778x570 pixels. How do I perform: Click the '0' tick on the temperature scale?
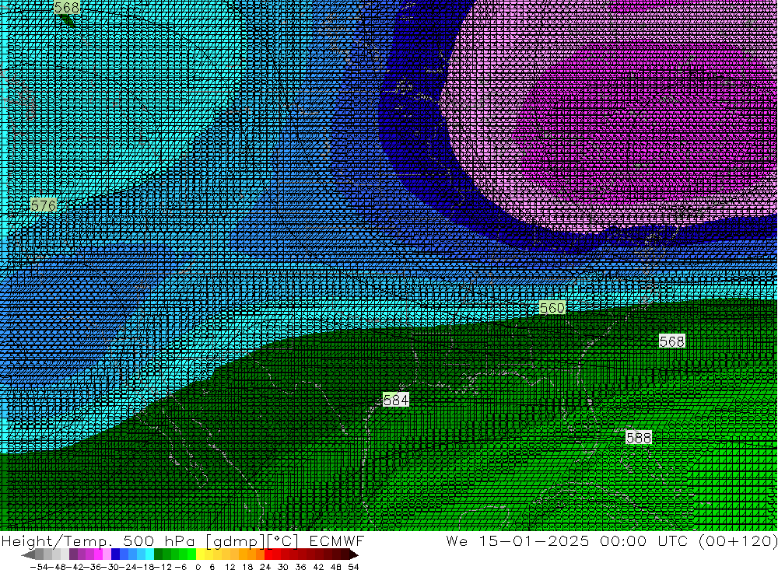[198, 567]
